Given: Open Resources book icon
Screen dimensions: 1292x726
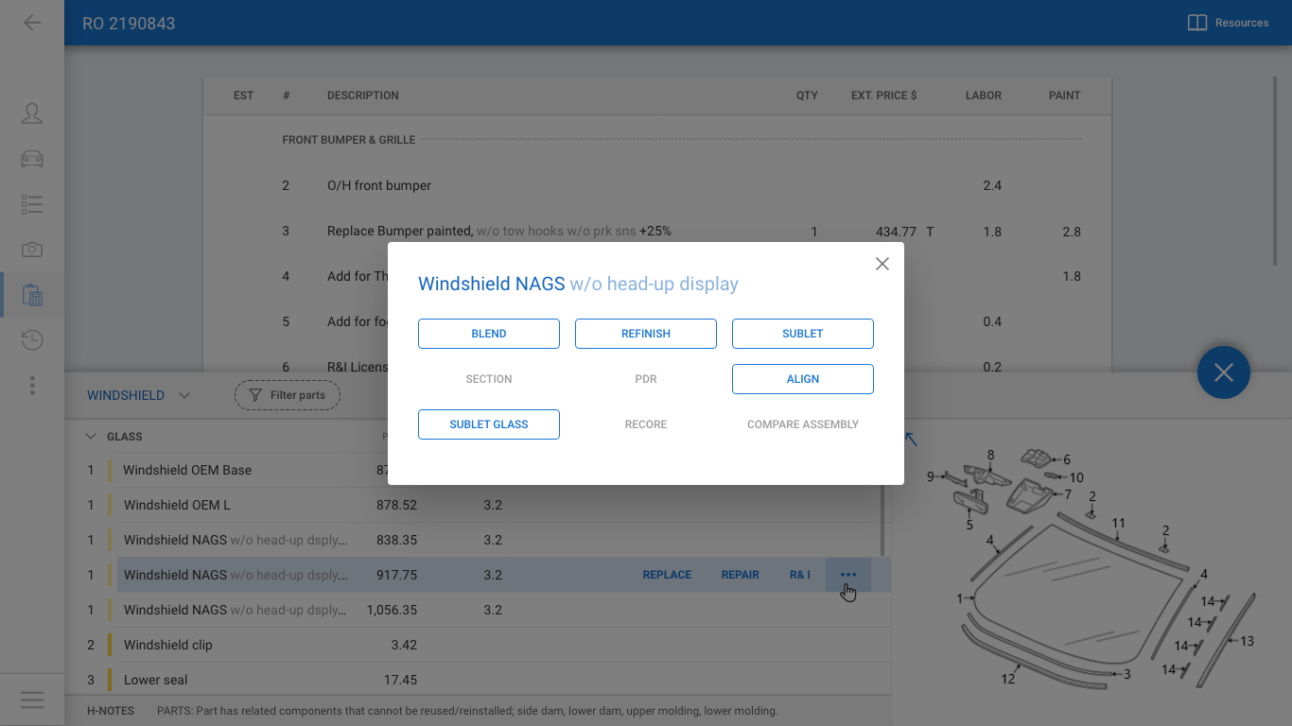Looking at the screenshot, I should pyautogui.click(x=1197, y=23).
